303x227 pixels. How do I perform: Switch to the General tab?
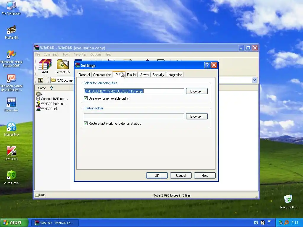[84, 75]
